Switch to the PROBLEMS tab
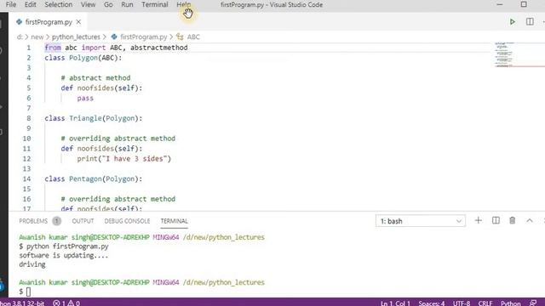This screenshot has width=545, height=306. tap(33, 221)
